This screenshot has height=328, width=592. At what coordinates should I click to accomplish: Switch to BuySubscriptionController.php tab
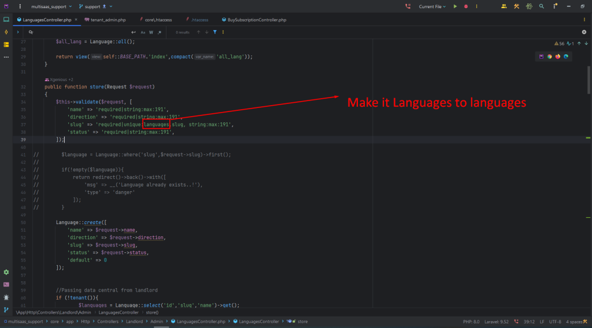point(254,20)
